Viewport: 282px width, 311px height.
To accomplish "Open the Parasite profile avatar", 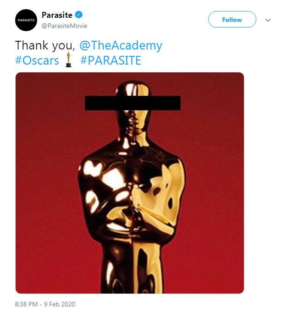I will pos(26,20).
